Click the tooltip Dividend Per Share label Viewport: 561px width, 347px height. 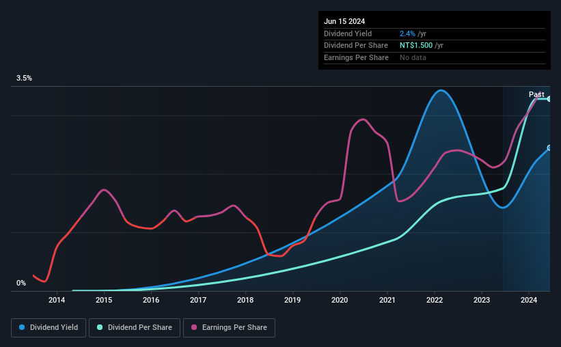click(355, 46)
